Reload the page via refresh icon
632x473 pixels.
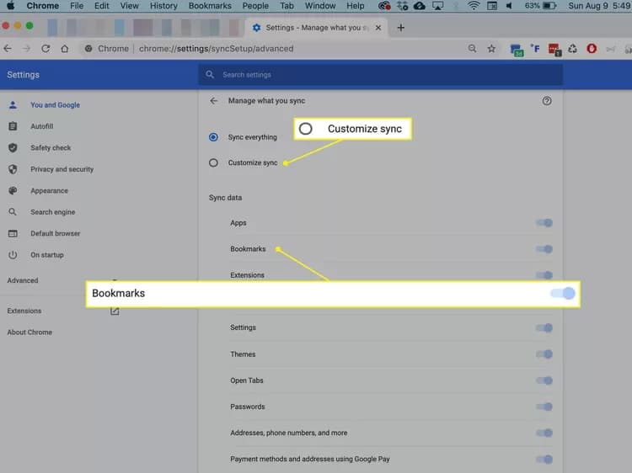pyautogui.click(x=46, y=49)
